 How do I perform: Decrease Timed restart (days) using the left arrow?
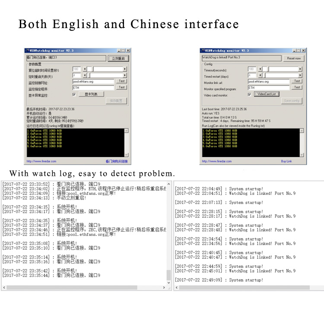[260, 75]
